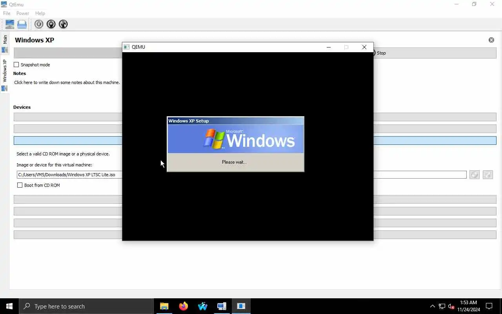Click the notes area to write machine notes
The width and height of the screenshot is (502, 314).
tap(67, 82)
